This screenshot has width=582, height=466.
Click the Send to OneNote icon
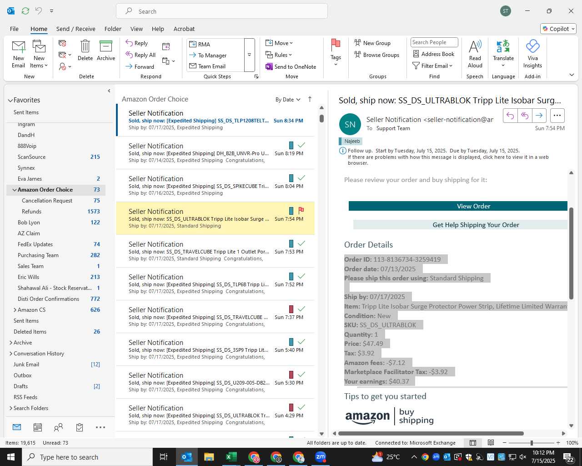click(269, 67)
